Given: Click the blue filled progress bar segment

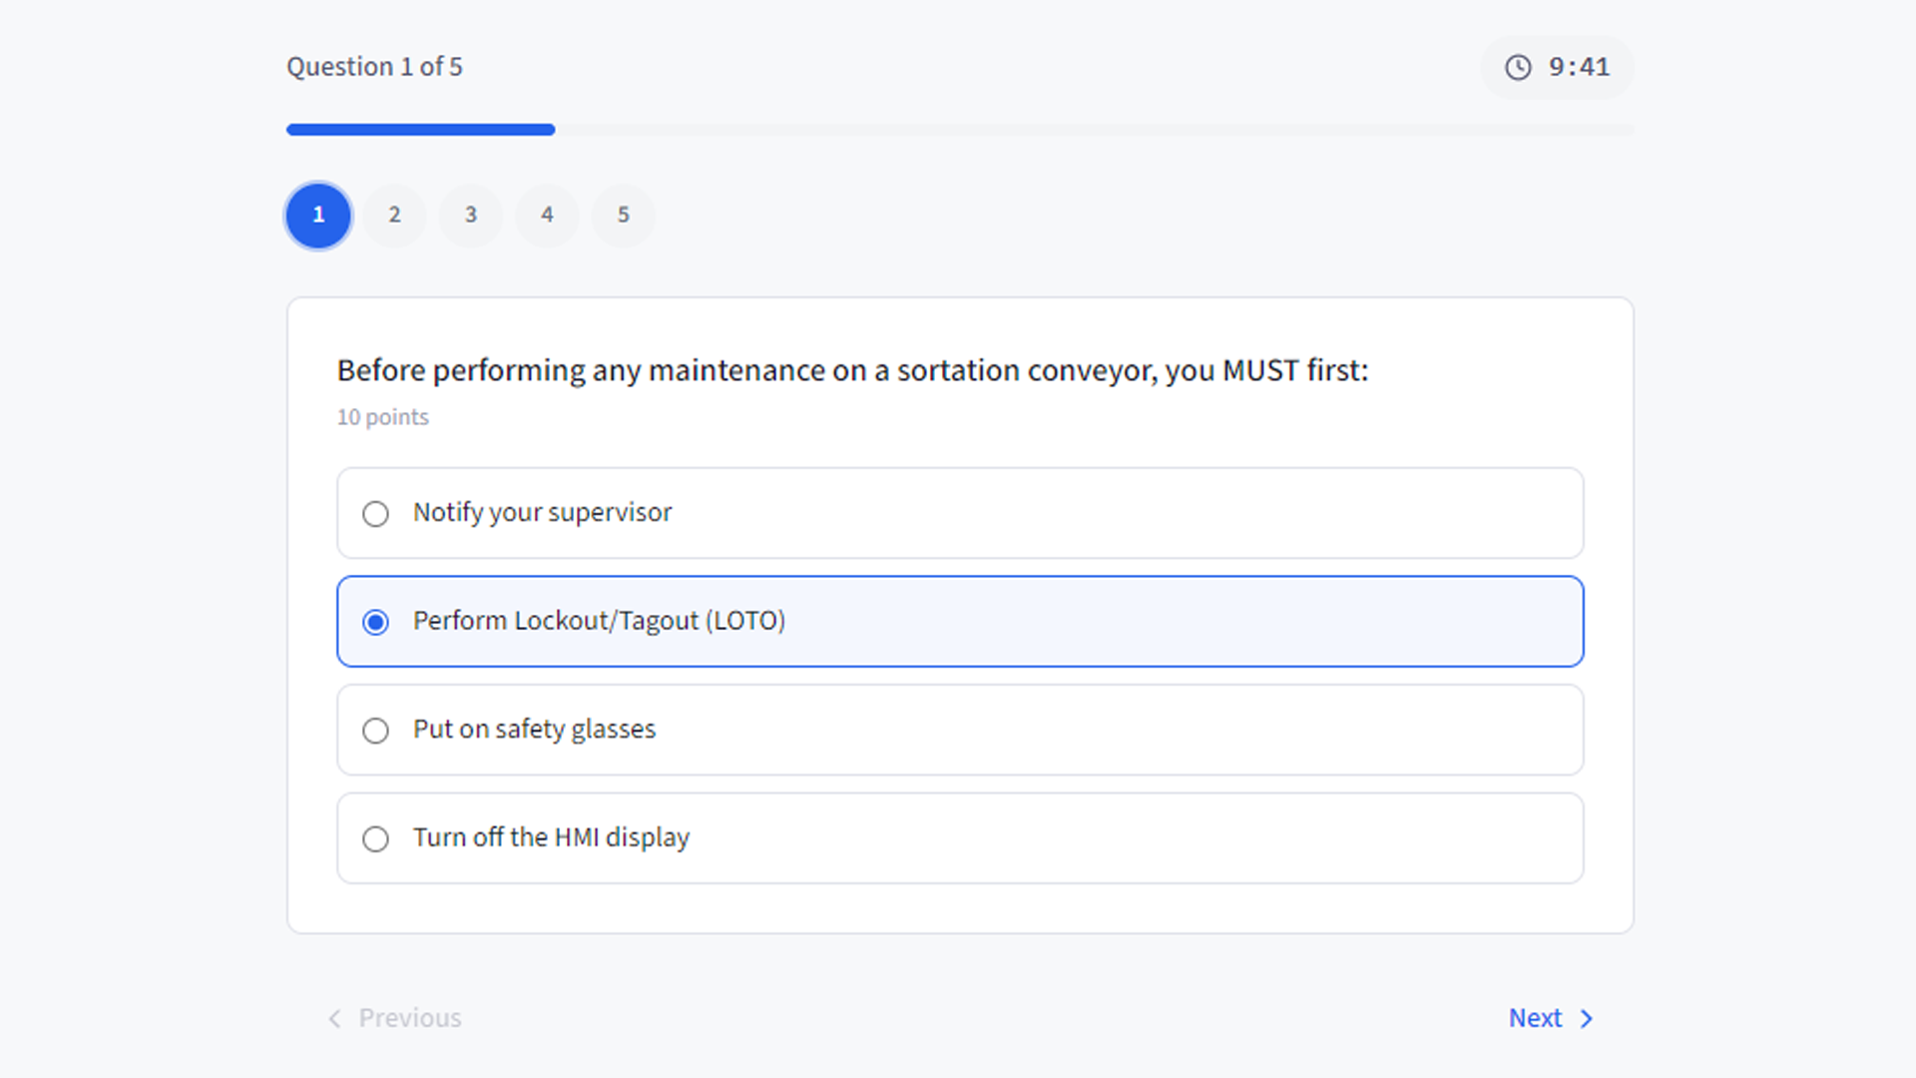Looking at the screenshot, I should coord(420,130).
